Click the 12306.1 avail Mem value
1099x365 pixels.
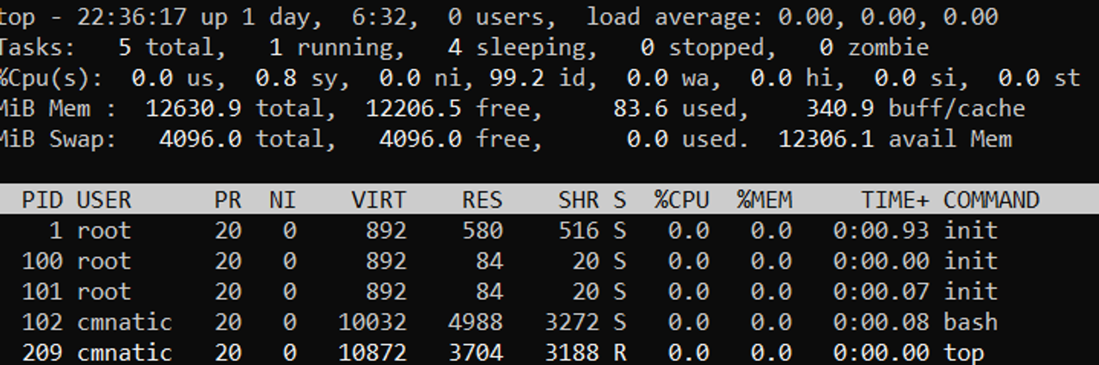(825, 139)
